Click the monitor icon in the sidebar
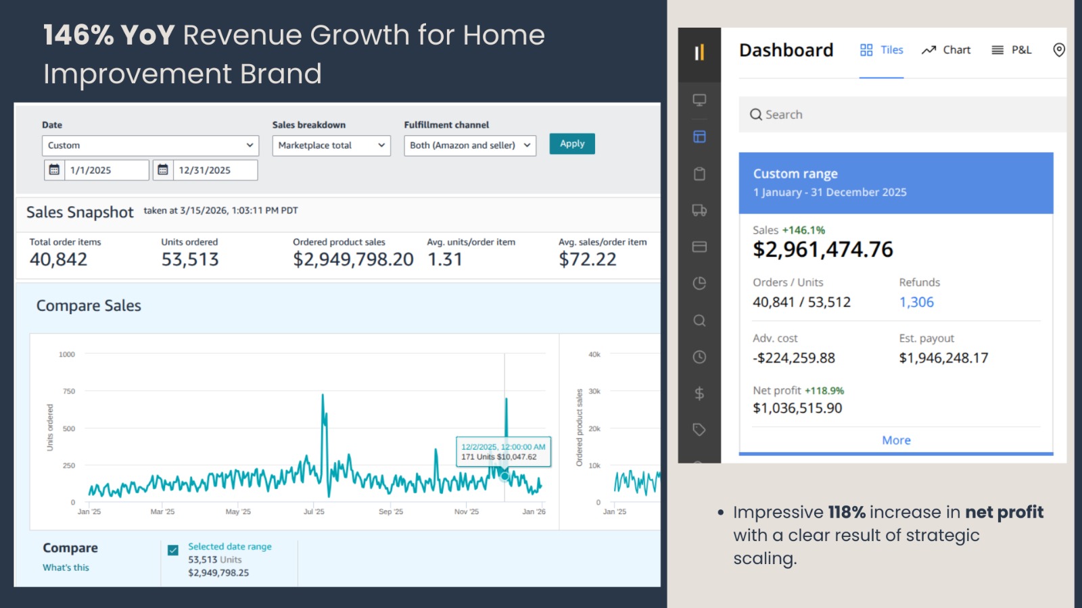Viewport: 1082px width, 608px height. pos(699,100)
